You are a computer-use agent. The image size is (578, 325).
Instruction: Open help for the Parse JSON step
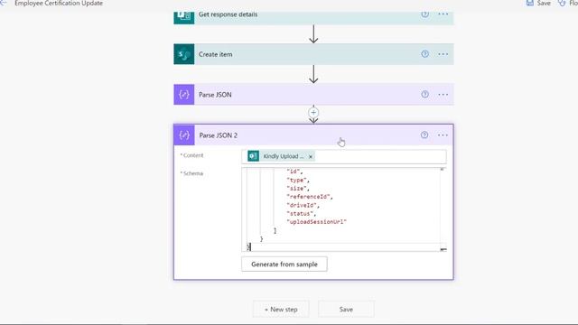(424, 94)
